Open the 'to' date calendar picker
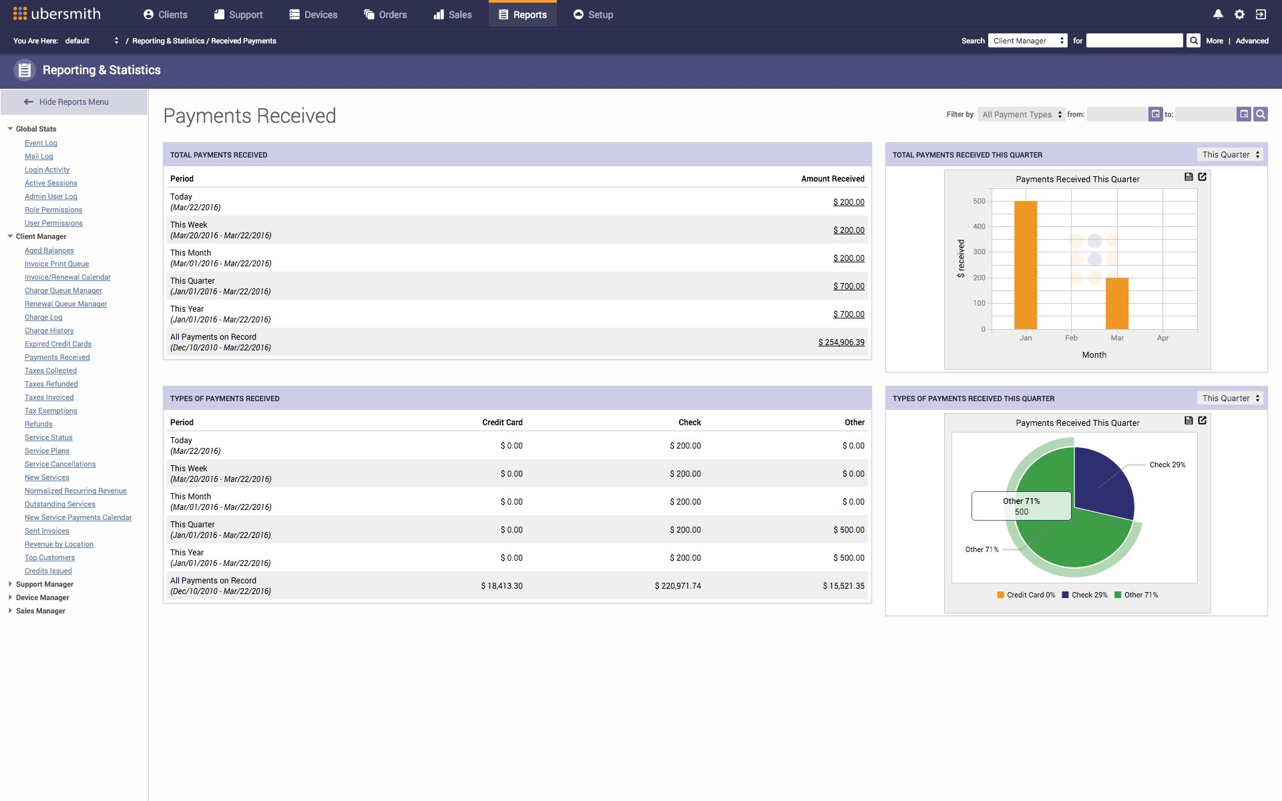 (1243, 114)
